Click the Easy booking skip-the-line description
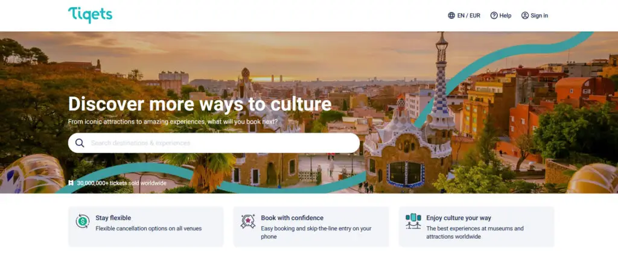This screenshot has height=258, width=618. [316, 233]
